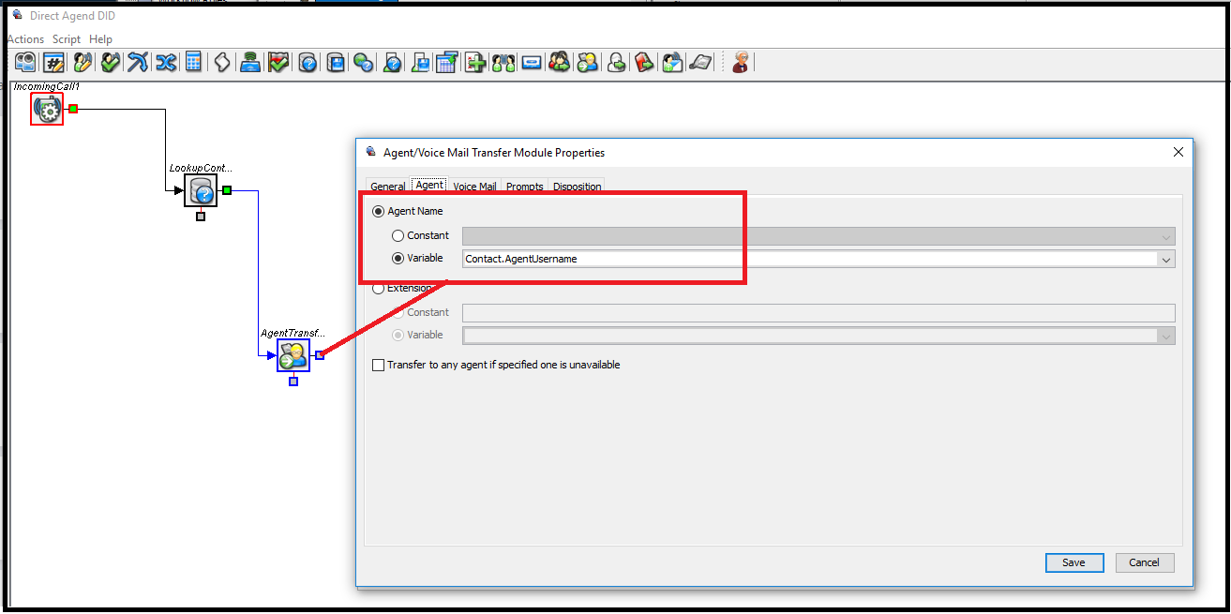Image resolution: width=1231 pixels, height=614 pixels.
Task: Select the diamond-shaped module icon
Action: (221, 63)
